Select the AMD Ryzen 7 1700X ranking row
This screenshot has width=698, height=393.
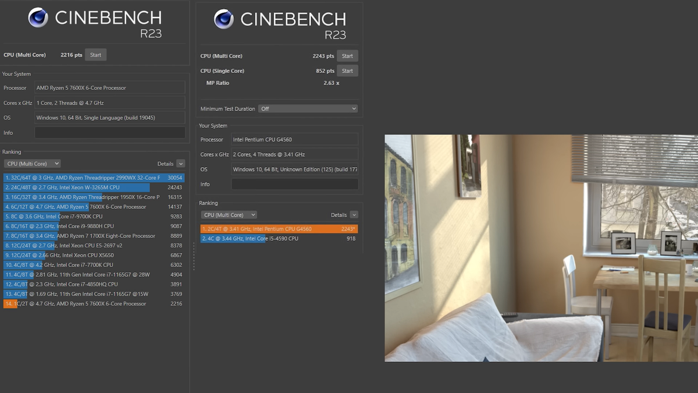pos(94,236)
